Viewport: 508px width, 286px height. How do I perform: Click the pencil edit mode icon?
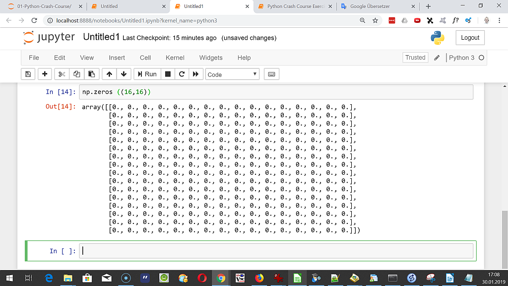(x=437, y=58)
